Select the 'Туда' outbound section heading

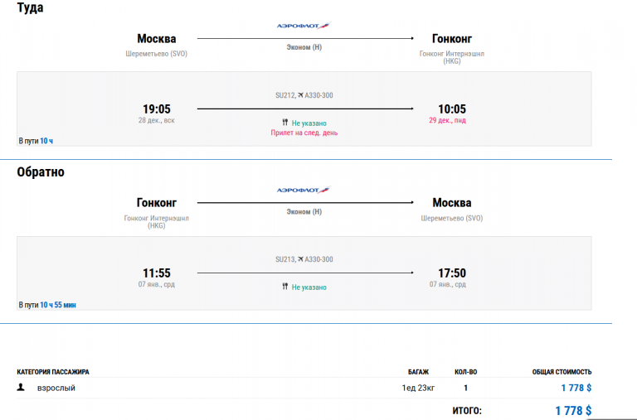[30, 8]
